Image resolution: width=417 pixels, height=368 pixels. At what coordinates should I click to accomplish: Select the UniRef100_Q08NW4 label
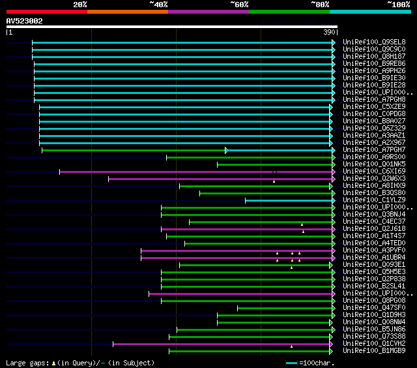click(374, 322)
